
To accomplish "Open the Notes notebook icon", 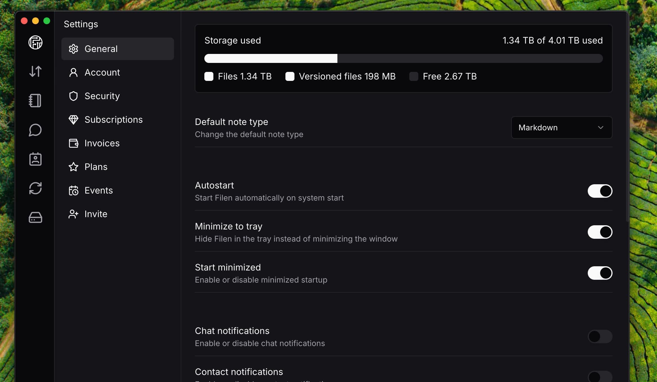I will pos(35,101).
